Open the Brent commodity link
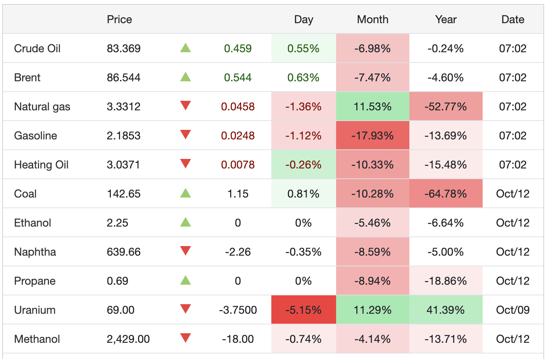Viewport: 550px width, 359px height. coord(27,78)
